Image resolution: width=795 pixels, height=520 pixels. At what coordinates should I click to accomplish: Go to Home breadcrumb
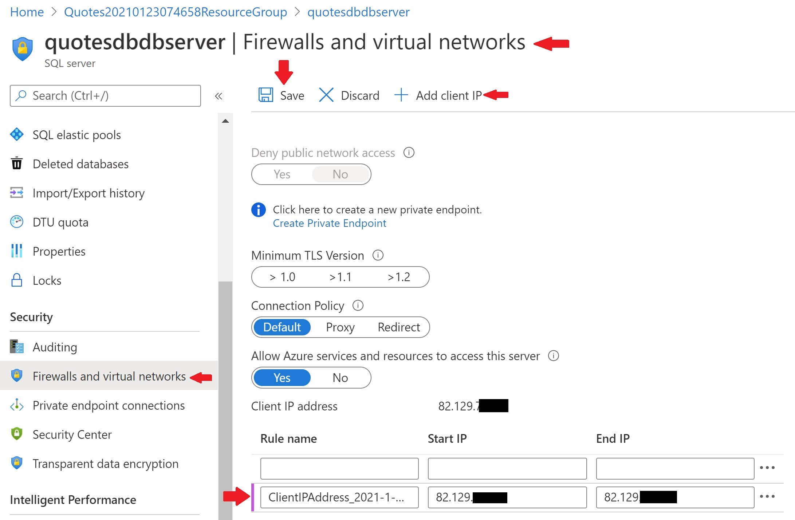[27, 12]
